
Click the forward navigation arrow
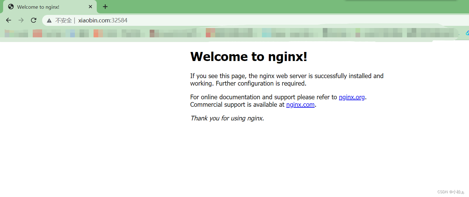(21, 20)
